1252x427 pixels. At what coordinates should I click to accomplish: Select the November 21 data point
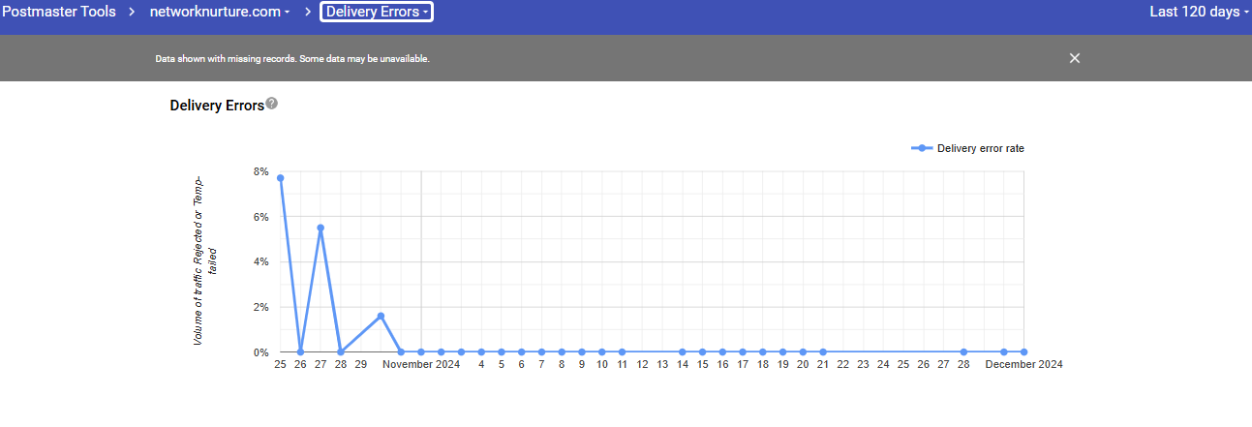coord(823,352)
